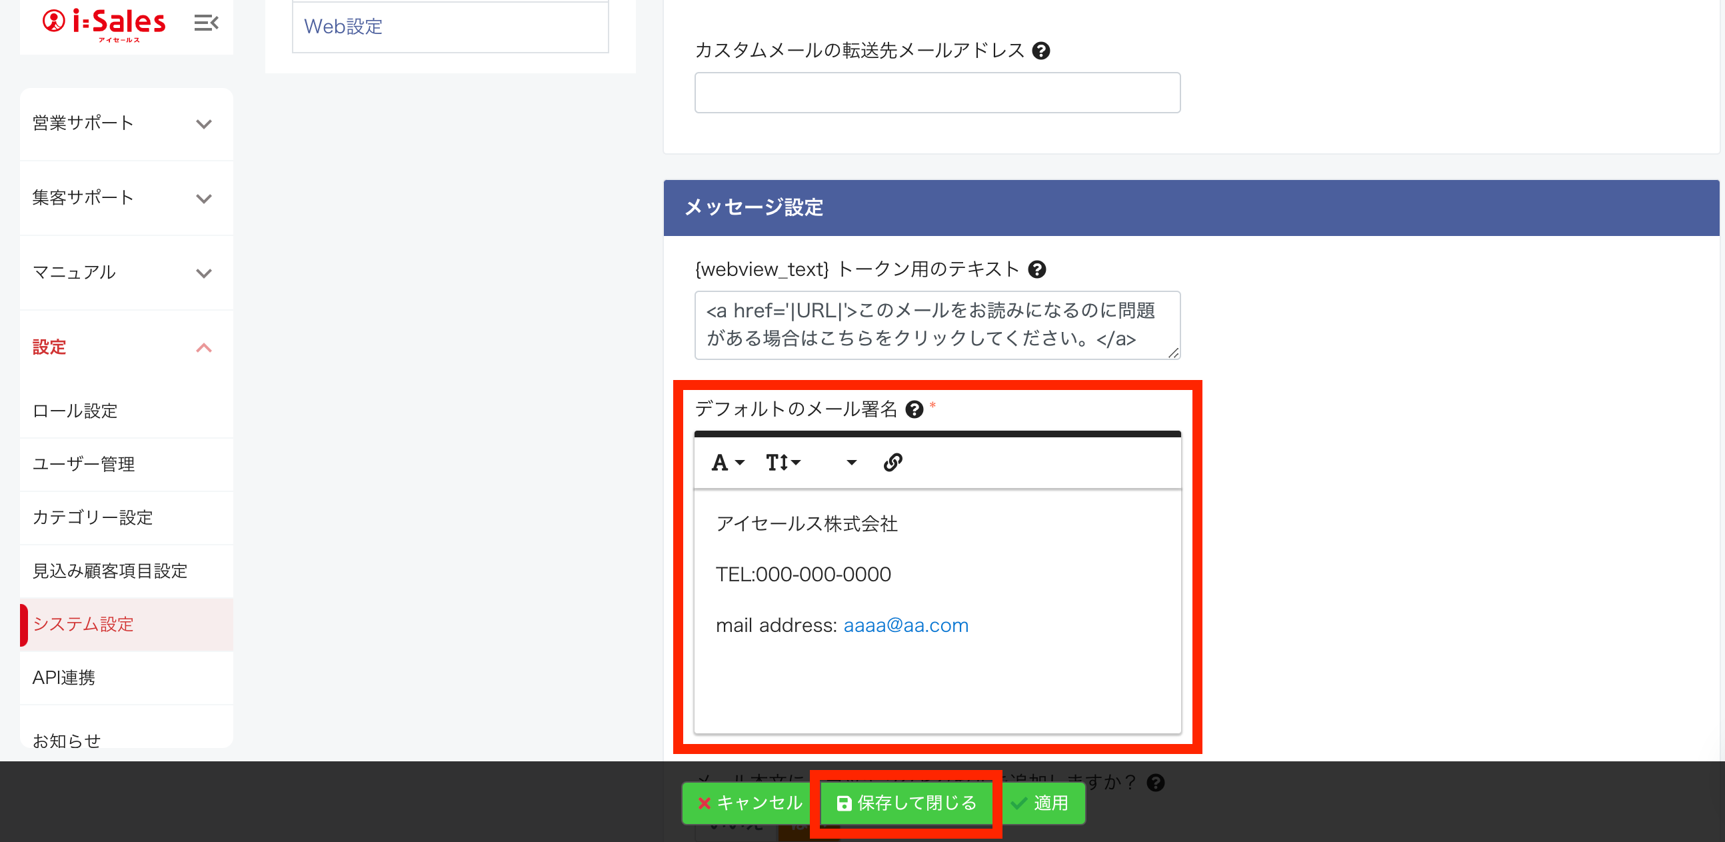Click the insert link icon in editor toolbar
The height and width of the screenshot is (842, 1725).
pyautogui.click(x=892, y=462)
